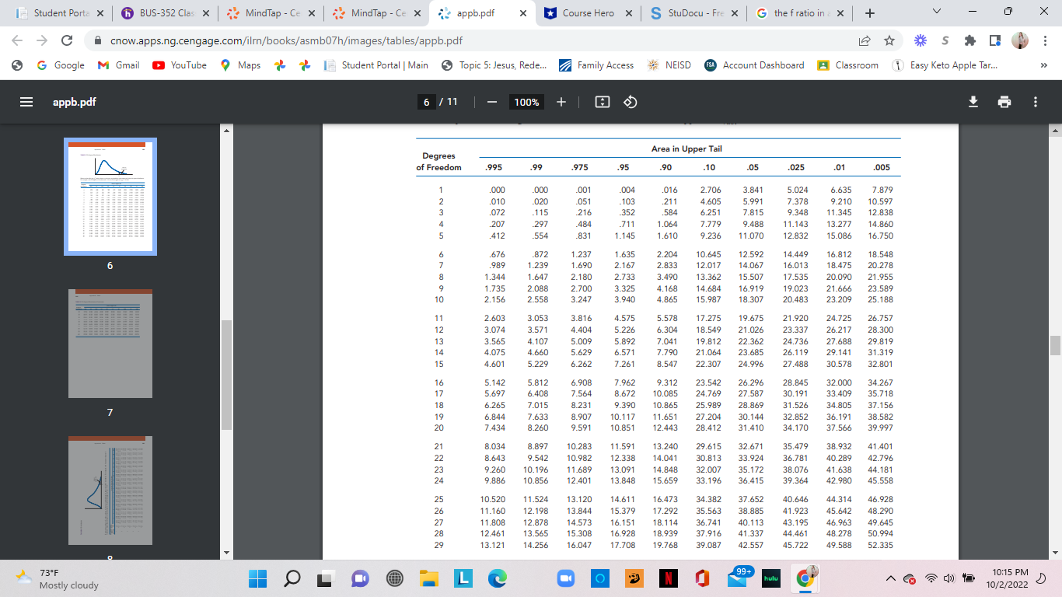Screen dimensions: 1062x597
Task: Zoom out the PDF with minus button
Action: [492, 102]
